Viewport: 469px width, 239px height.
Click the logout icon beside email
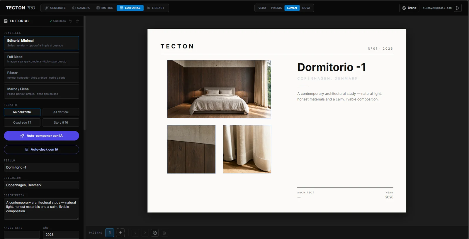458,8
